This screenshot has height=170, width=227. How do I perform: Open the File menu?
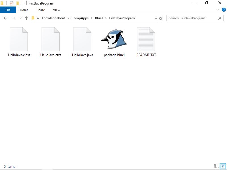click(x=8, y=10)
